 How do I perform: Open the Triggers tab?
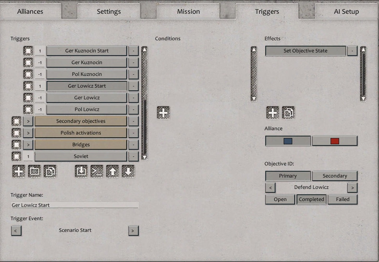[267, 11]
